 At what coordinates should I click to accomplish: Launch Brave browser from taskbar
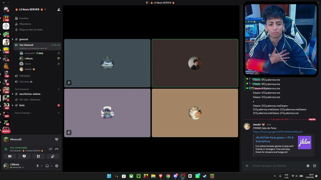pos(160,176)
